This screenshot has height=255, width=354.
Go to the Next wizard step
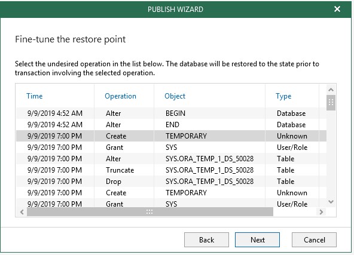point(257,240)
